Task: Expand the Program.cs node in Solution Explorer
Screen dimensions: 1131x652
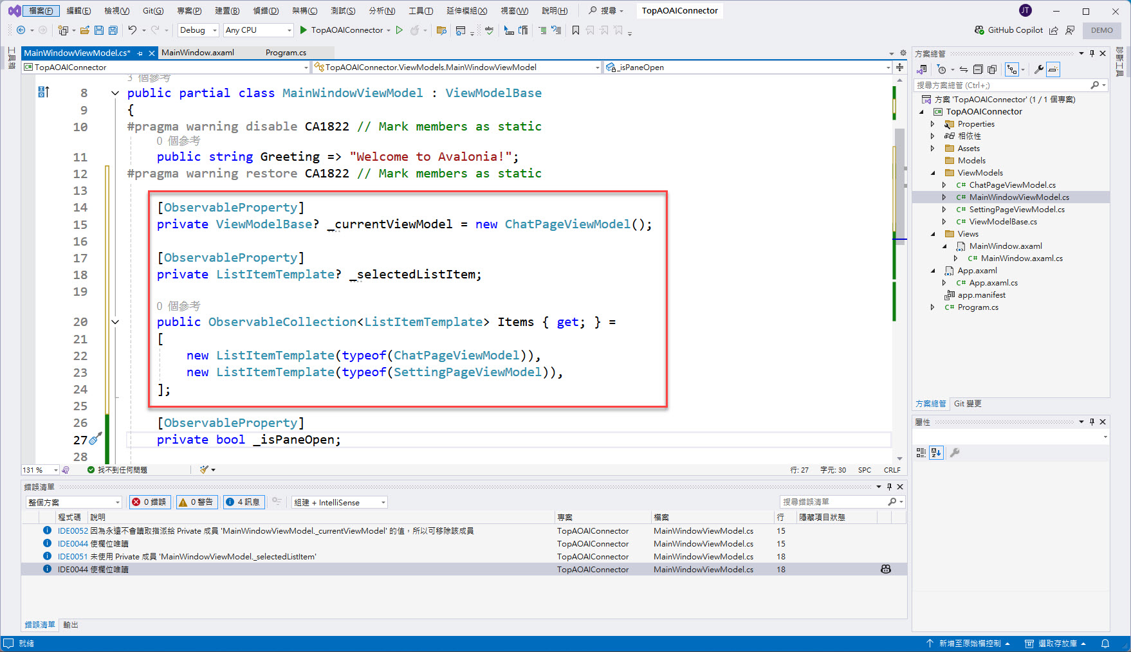Action: point(932,307)
